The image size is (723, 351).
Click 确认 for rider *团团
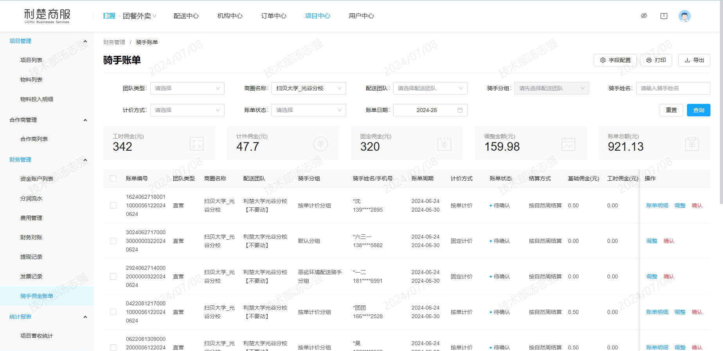tap(697, 312)
